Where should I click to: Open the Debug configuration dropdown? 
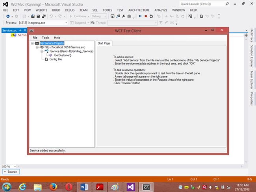pyautogui.click(x=99, y=16)
